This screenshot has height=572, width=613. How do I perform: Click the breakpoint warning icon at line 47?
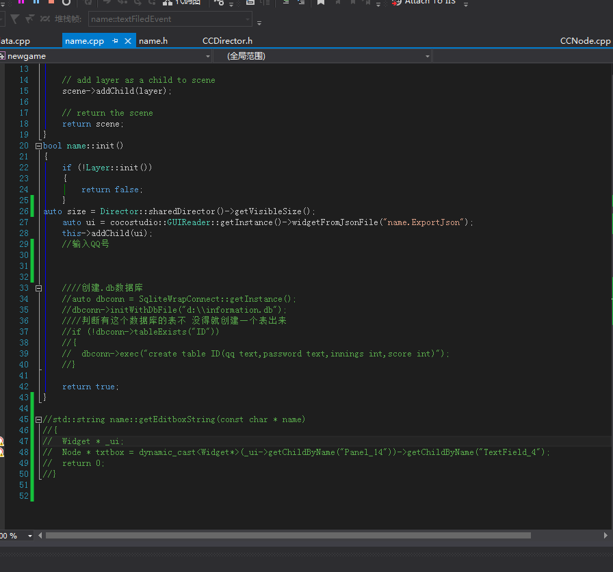(1, 441)
